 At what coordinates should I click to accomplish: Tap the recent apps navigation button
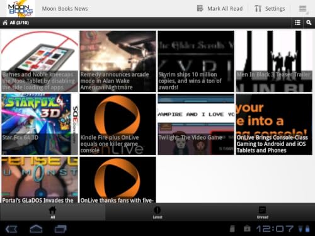coord(60,229)
